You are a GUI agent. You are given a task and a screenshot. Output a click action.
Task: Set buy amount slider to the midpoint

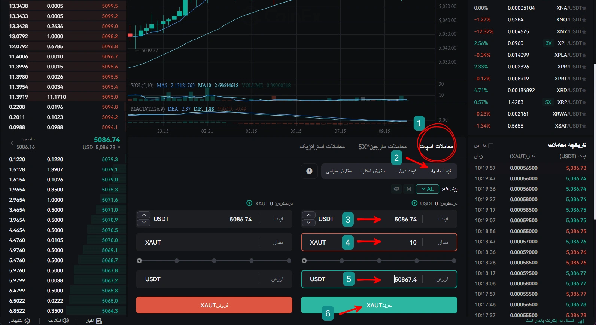(379, 261)
